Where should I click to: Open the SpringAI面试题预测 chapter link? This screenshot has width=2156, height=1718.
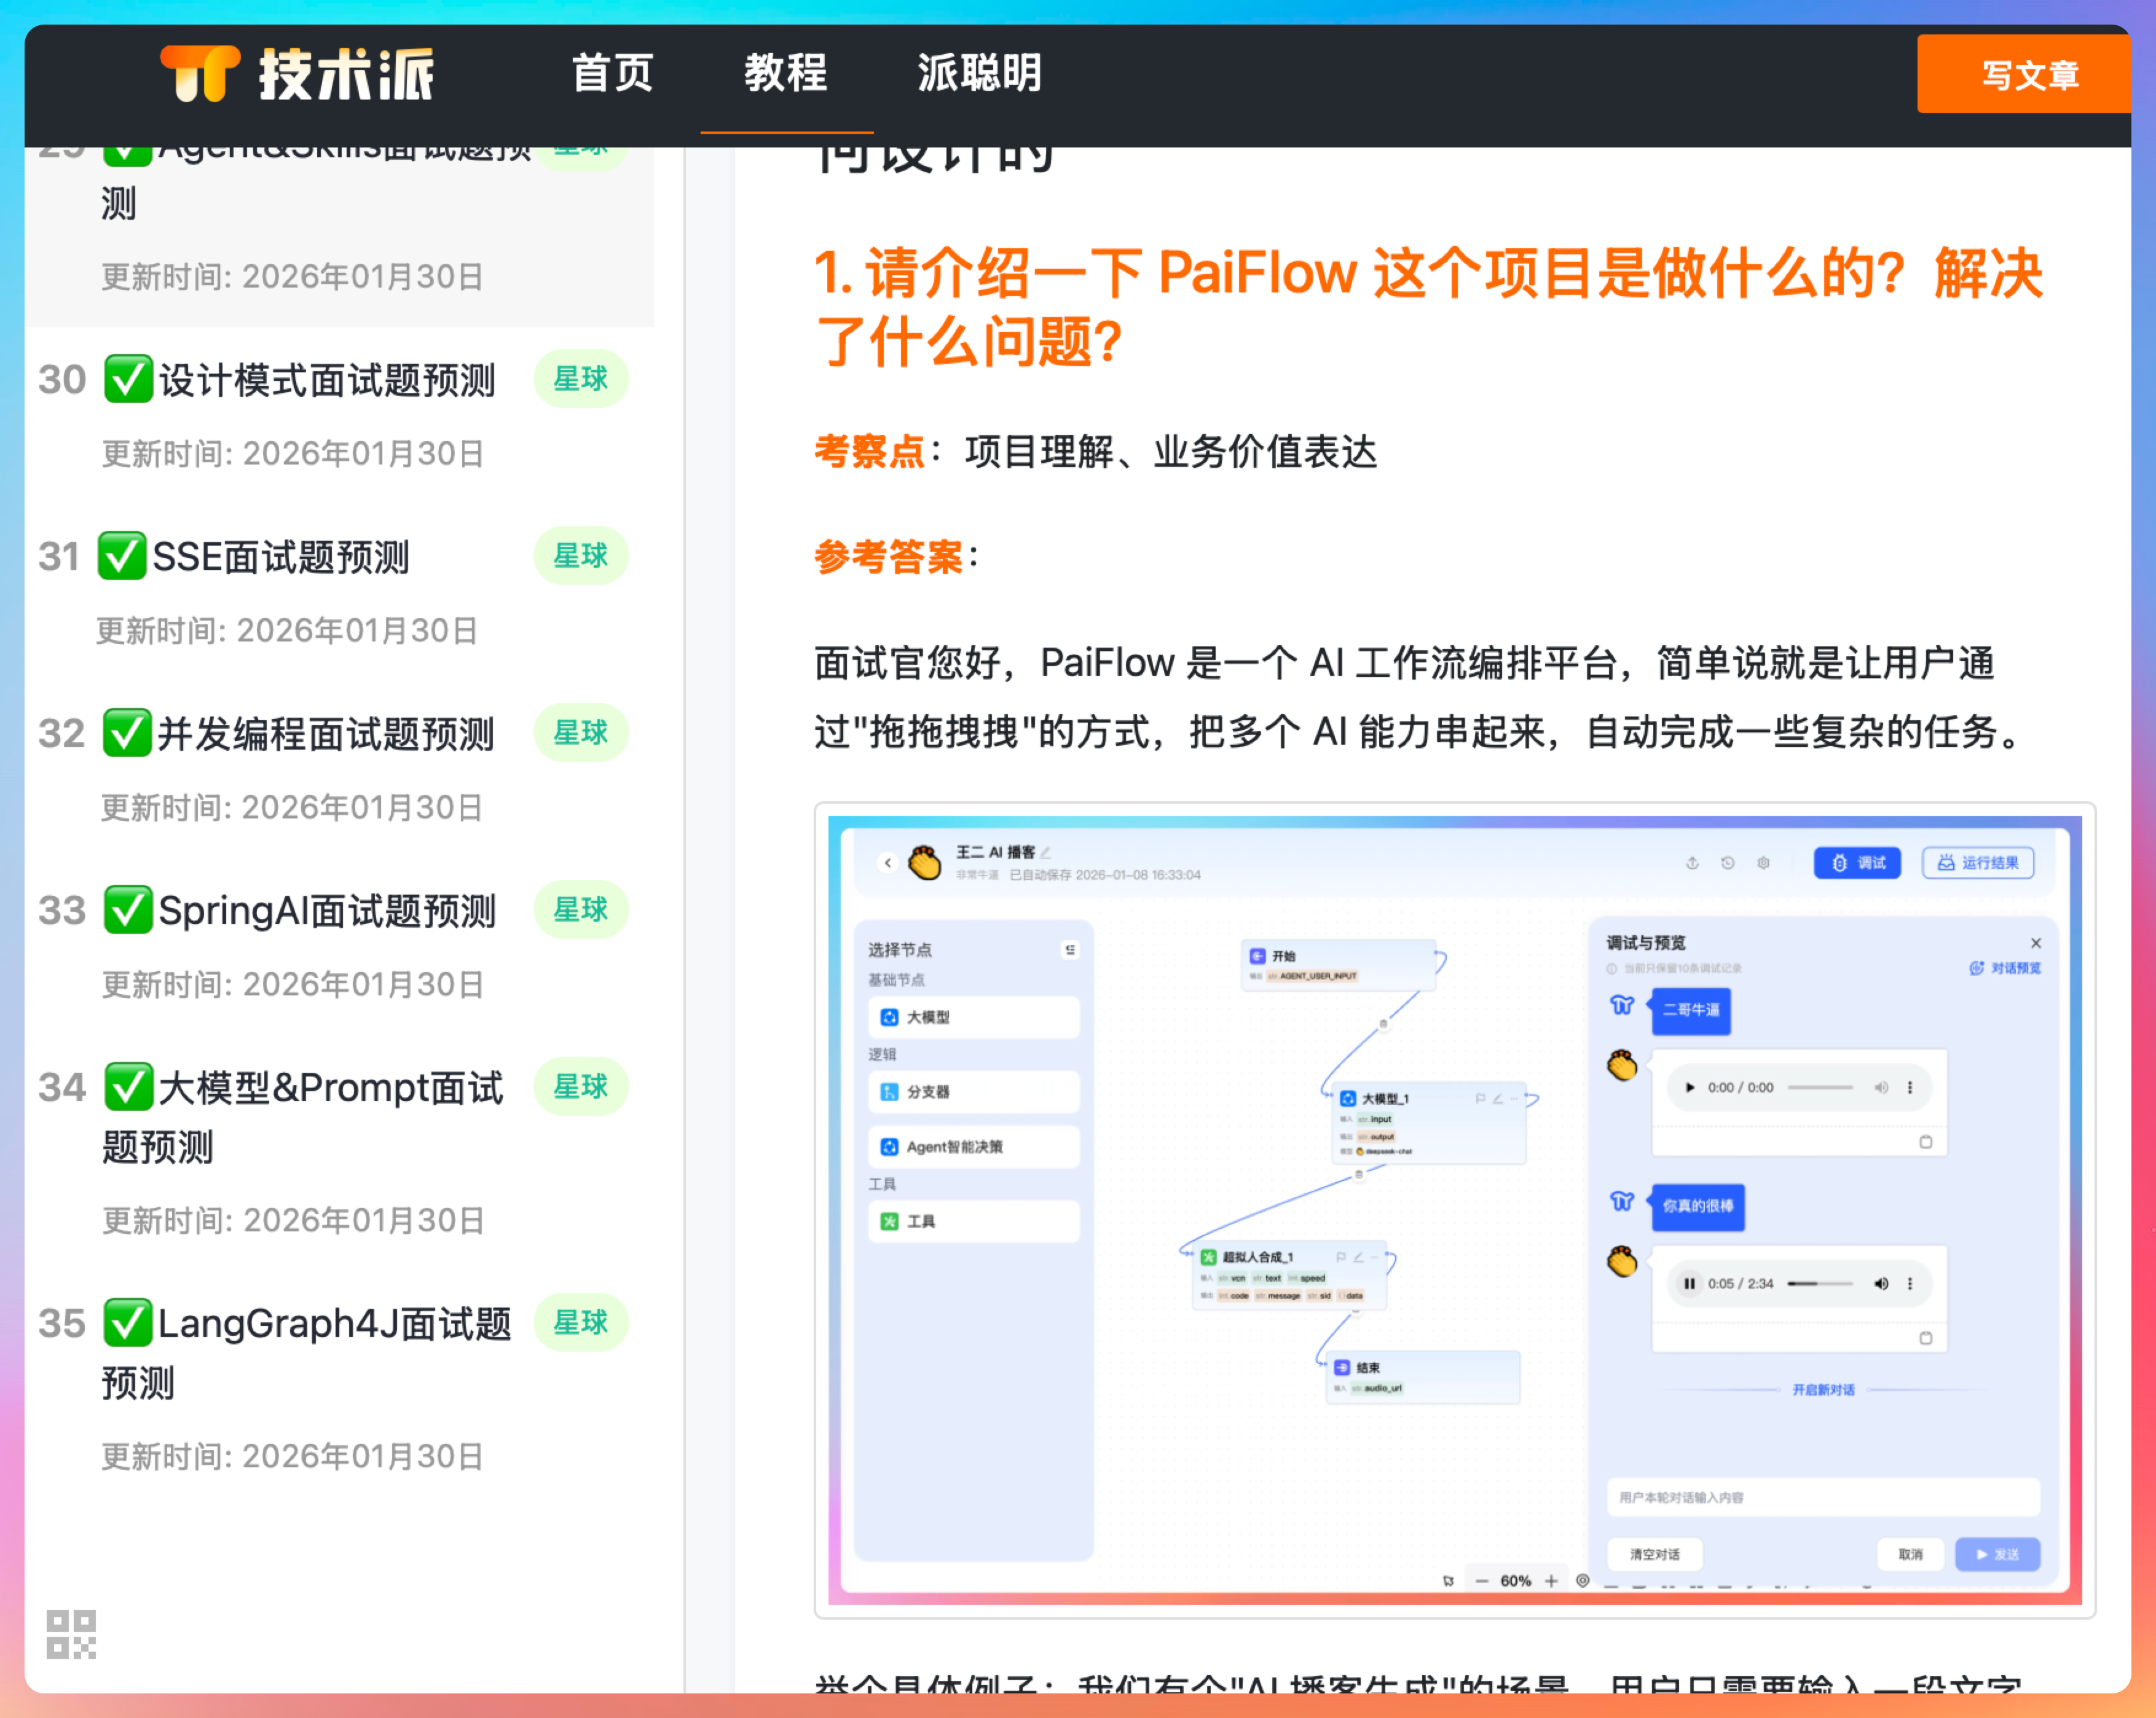click(326, 911)
